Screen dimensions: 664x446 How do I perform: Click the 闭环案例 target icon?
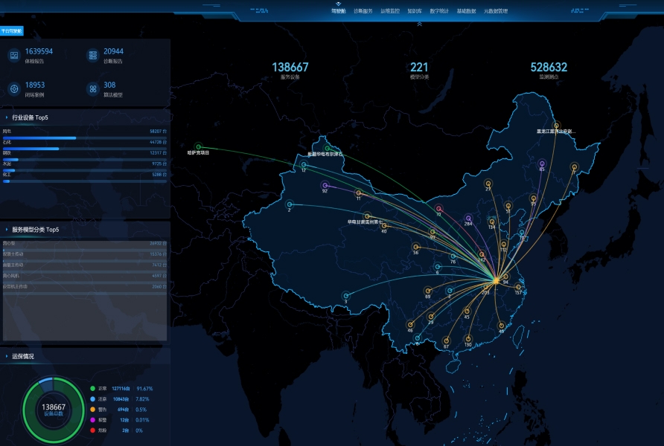coord(13,88)
